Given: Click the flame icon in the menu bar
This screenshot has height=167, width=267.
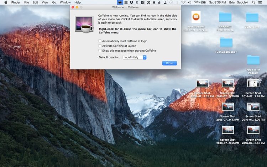Looking at the screenshot, I should (x=159, y=2).
